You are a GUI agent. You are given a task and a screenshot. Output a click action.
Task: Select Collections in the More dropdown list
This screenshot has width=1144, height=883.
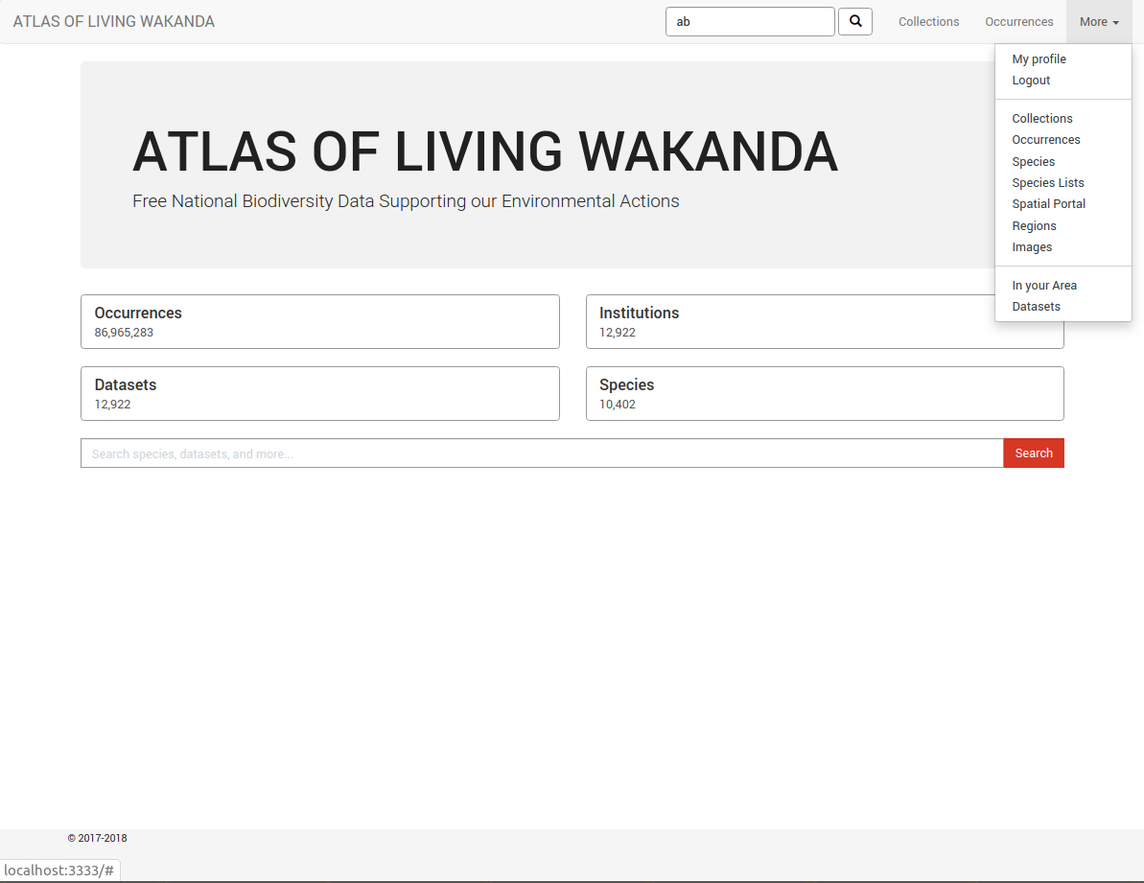[x=1041, y=118]
